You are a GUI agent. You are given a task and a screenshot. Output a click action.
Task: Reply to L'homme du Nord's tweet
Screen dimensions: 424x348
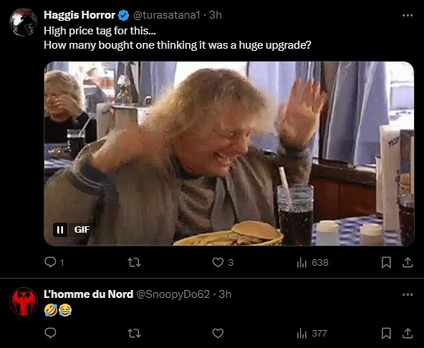(x=50, y=333)
